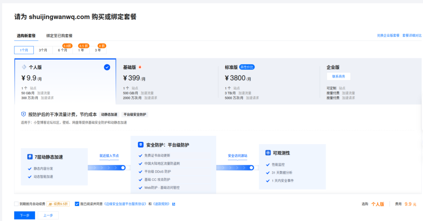Select the 1年 duration option
423x221 pixels.
coord(81,50)
